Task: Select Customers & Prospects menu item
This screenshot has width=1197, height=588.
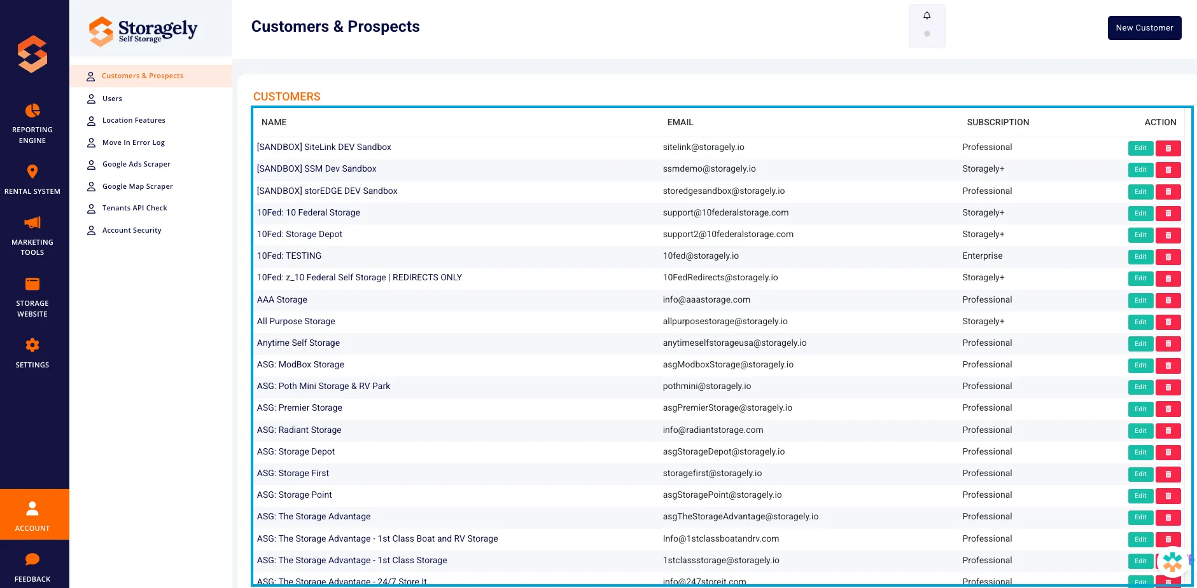Action: tap(151, 76)
